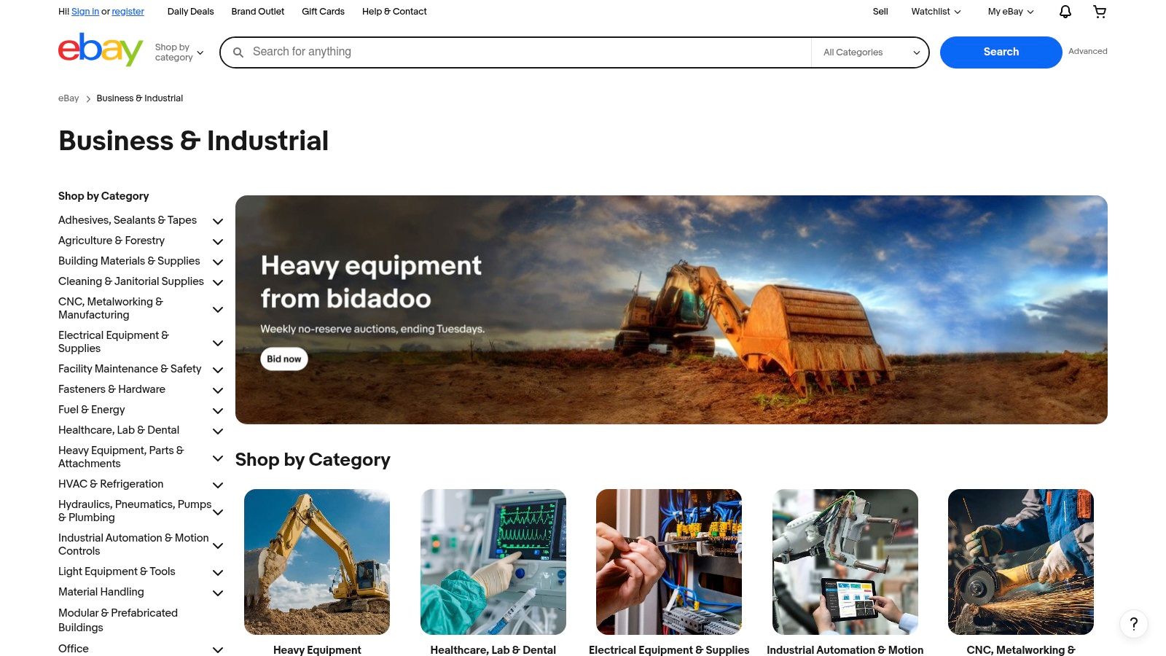Screen dimensions: 1166x656
Task: Click Bid now on bidadoo banner
Action: [x=284, y=359]
